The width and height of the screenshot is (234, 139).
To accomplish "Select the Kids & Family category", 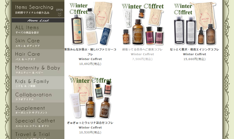I will [x=38, y=83].
